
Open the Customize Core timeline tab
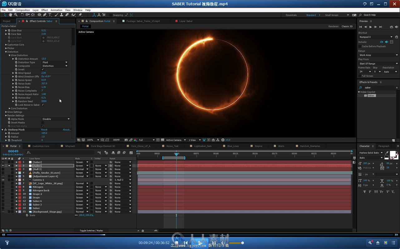(x=41, y=146)
